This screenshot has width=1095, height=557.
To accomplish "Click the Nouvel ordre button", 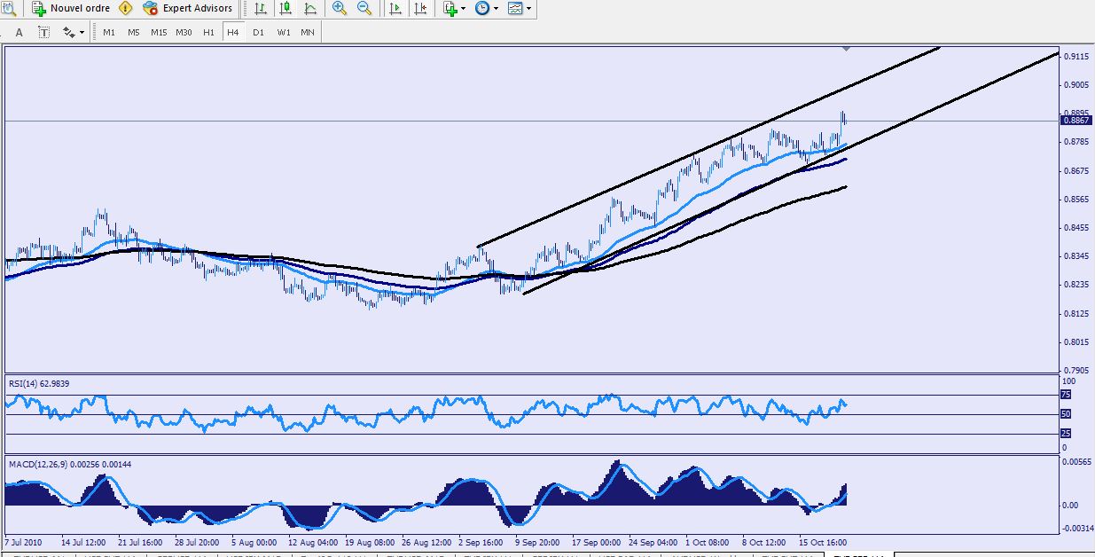I will [x=69, y=8].
